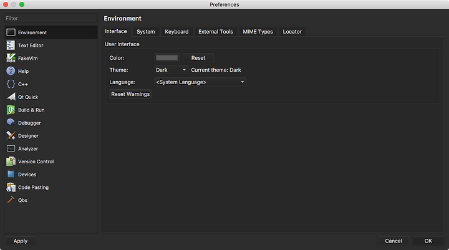The image size is (449, 250).
Task: Confirm with the OK button
Action: point(428,241)
